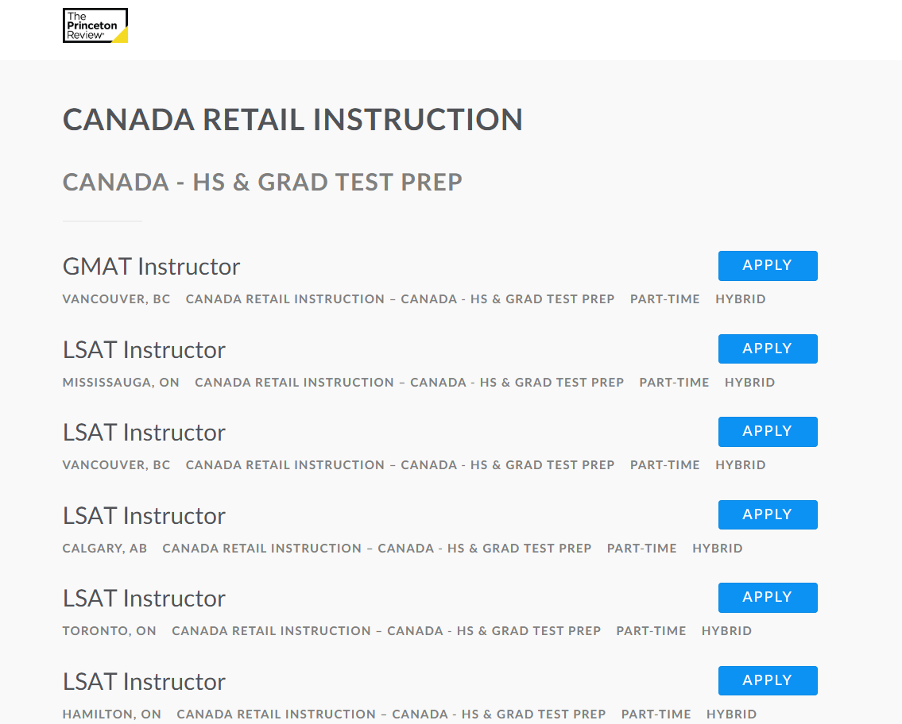Image resolution: width=902 pixels, height=724 pixels.
Task: Click the Hamilton, ON location label
Action: pos(112,714)
